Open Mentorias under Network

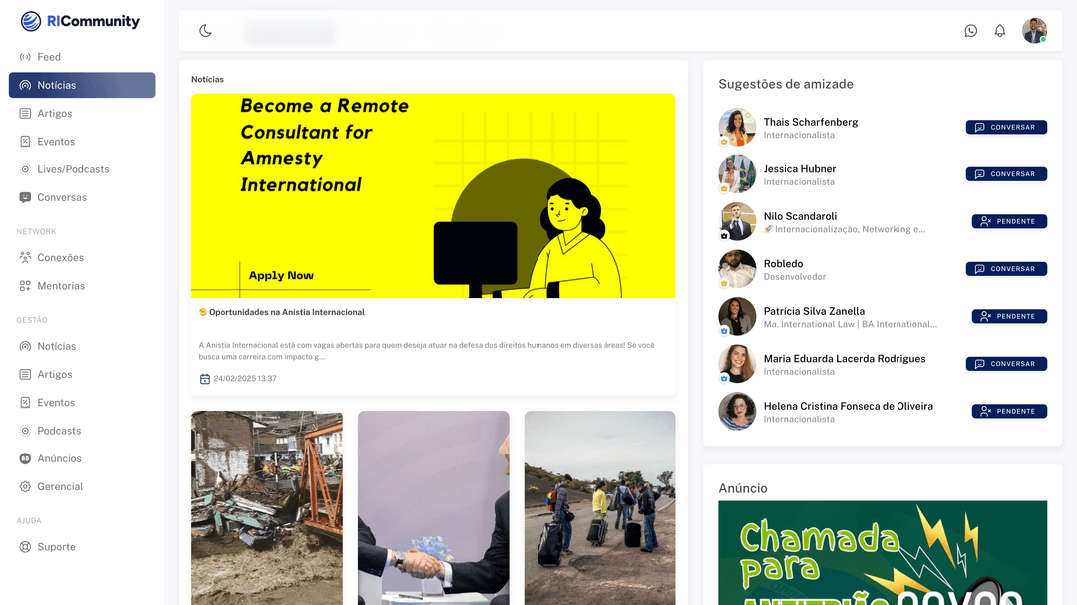pyautogui.click(x=82, y=286)
